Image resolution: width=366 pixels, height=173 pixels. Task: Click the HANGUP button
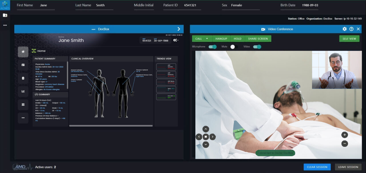point(221,38)
